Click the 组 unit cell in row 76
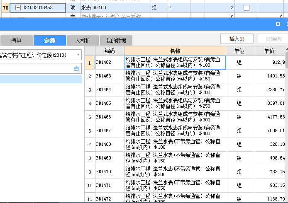Screen dimensions: 288x203 159,8
